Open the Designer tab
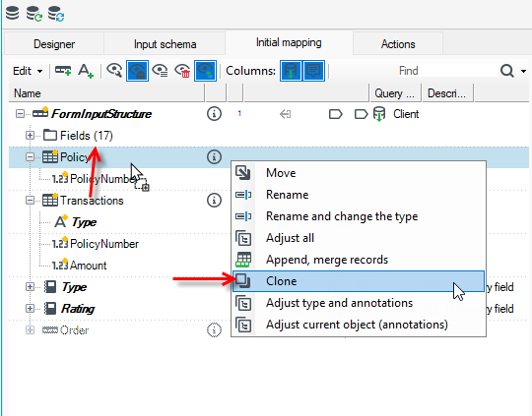 click(x=54, y=44)
